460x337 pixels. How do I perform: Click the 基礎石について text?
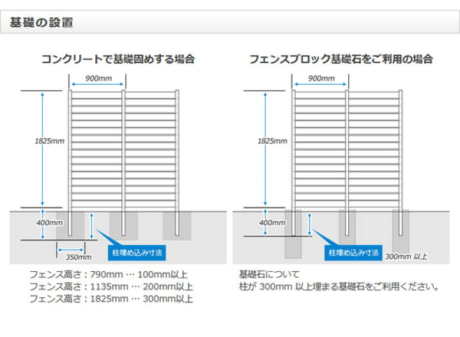(269, 274)
